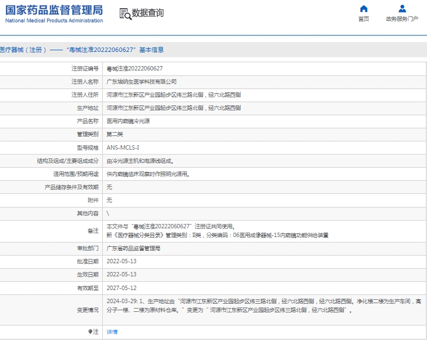Click the bulb icon beside 注
427x343 pixels.
click(90, 332)
